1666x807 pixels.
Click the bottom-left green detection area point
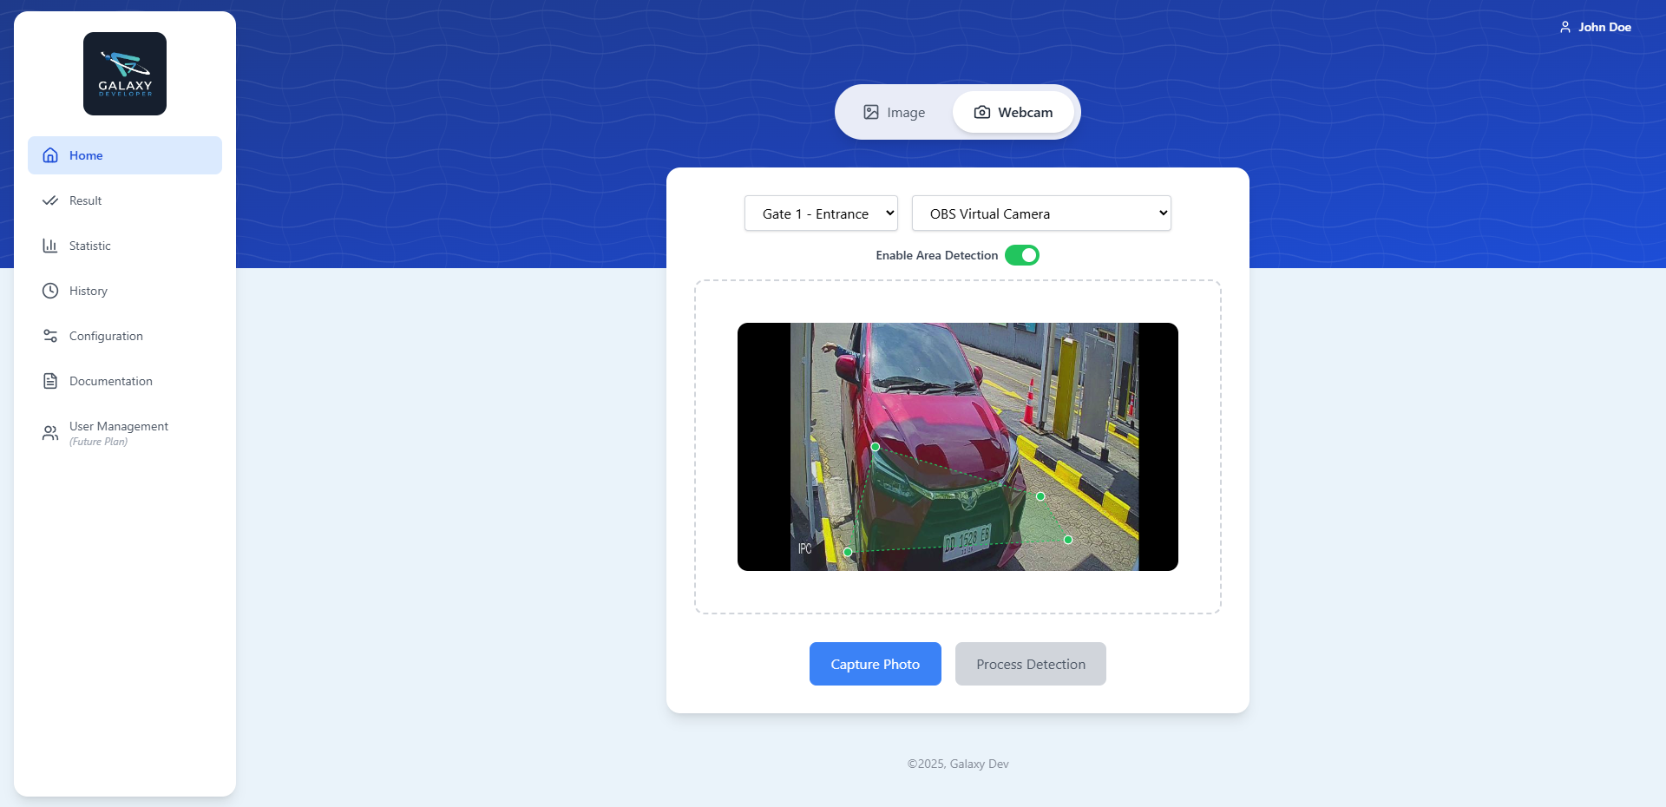point(848,552)
